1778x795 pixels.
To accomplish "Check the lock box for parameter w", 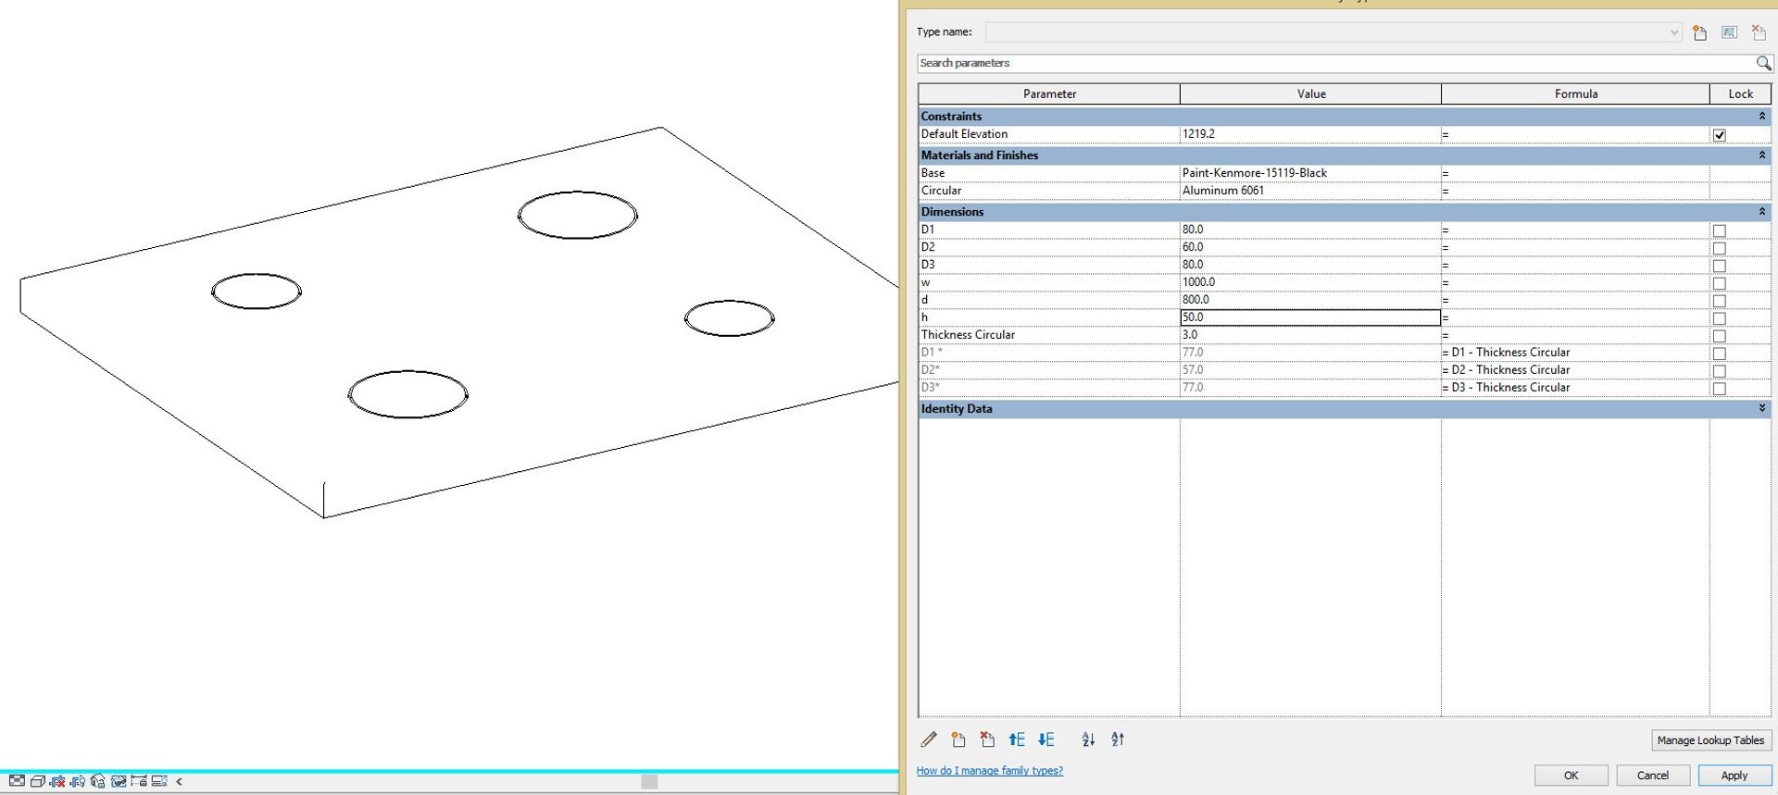I will click(x=1719, y=283).
